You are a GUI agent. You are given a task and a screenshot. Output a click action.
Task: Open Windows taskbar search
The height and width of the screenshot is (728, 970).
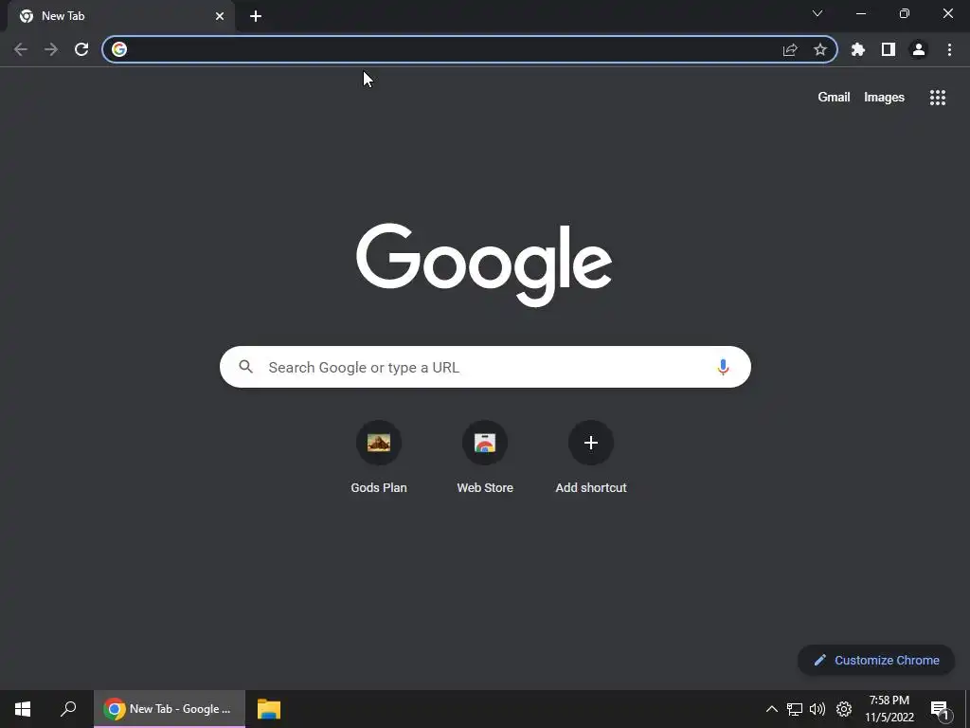(x=68, y=709)
